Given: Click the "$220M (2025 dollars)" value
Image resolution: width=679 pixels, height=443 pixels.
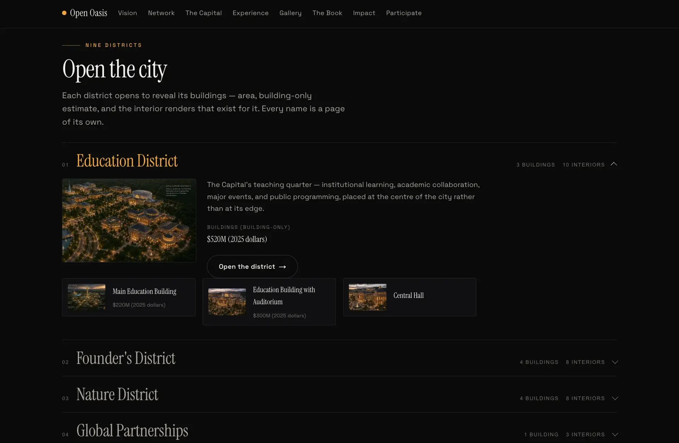Looking at the screenshot, I should (x=139, y=305).
